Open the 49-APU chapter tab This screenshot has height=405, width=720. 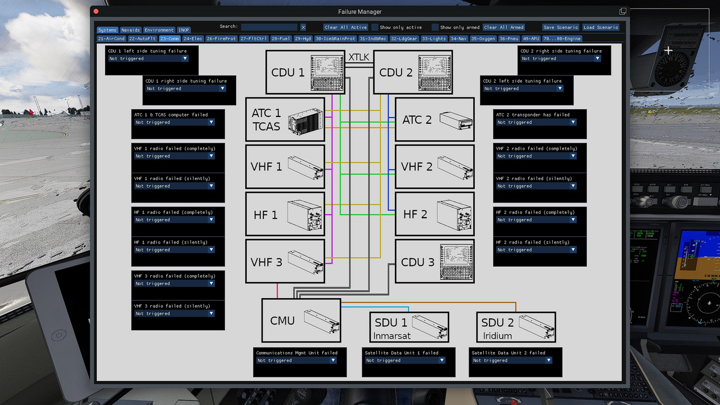tap(531, 39)
